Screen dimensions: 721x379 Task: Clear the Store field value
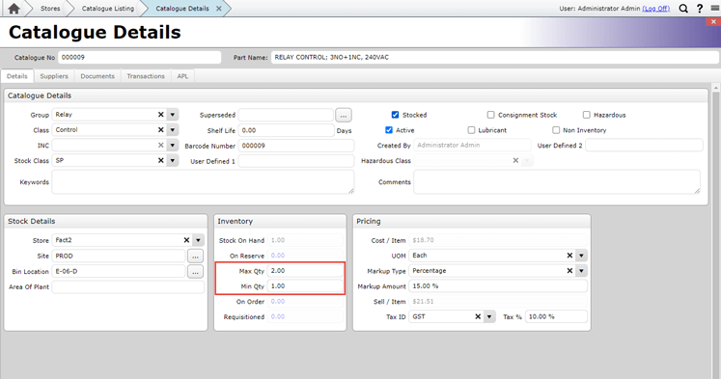186,240
